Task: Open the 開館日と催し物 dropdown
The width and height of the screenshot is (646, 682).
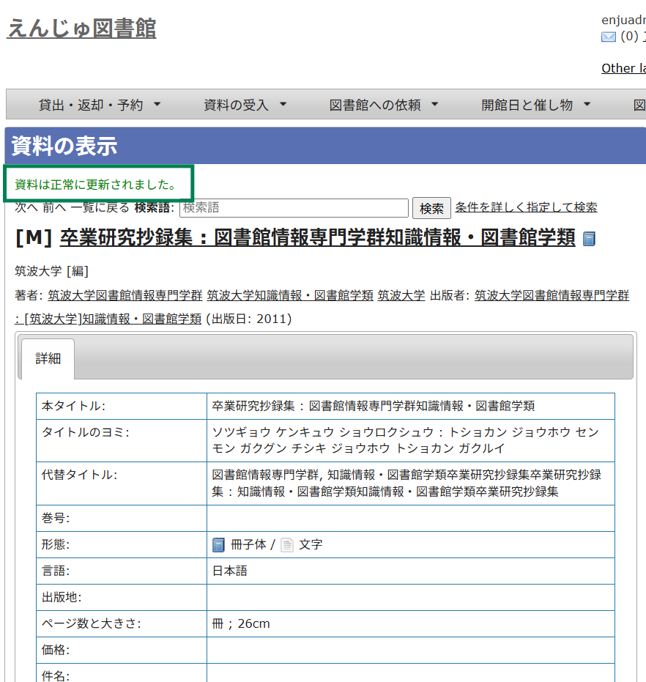Action: click(536, 104)
